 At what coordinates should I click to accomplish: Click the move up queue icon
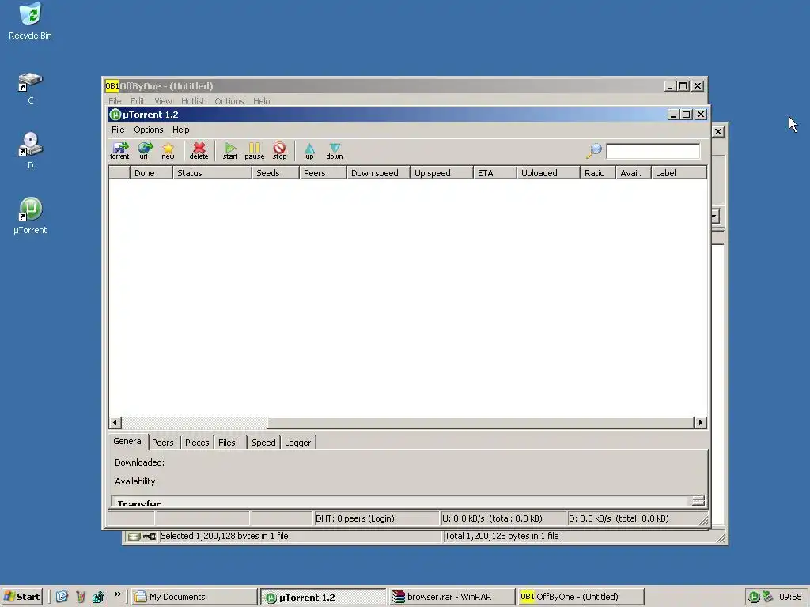(x=309, y=151)
